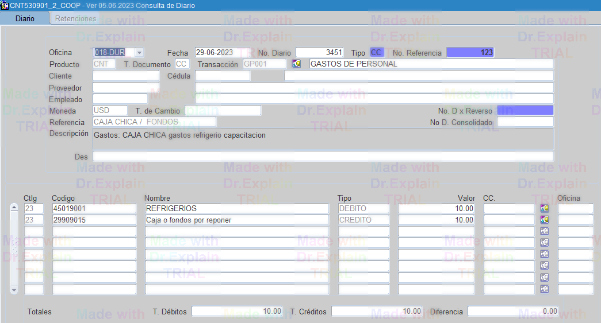Click the icon on the third detail row

[545, 231]
